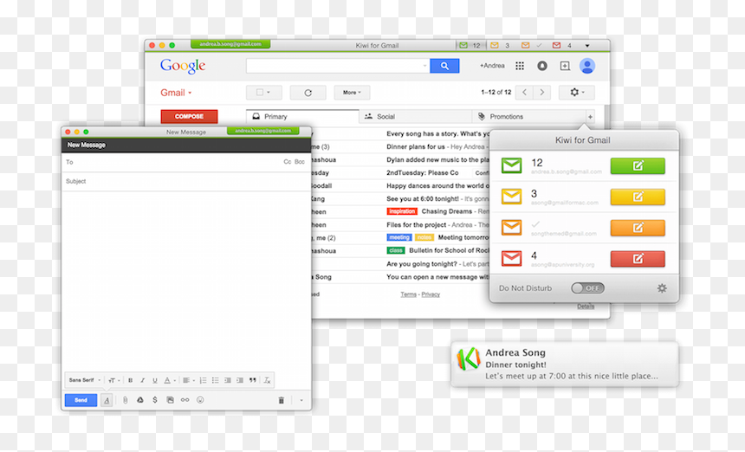Expand the Gmail label dropdown
Viewport: 745px width, 452px height.
tap(176, 93)
